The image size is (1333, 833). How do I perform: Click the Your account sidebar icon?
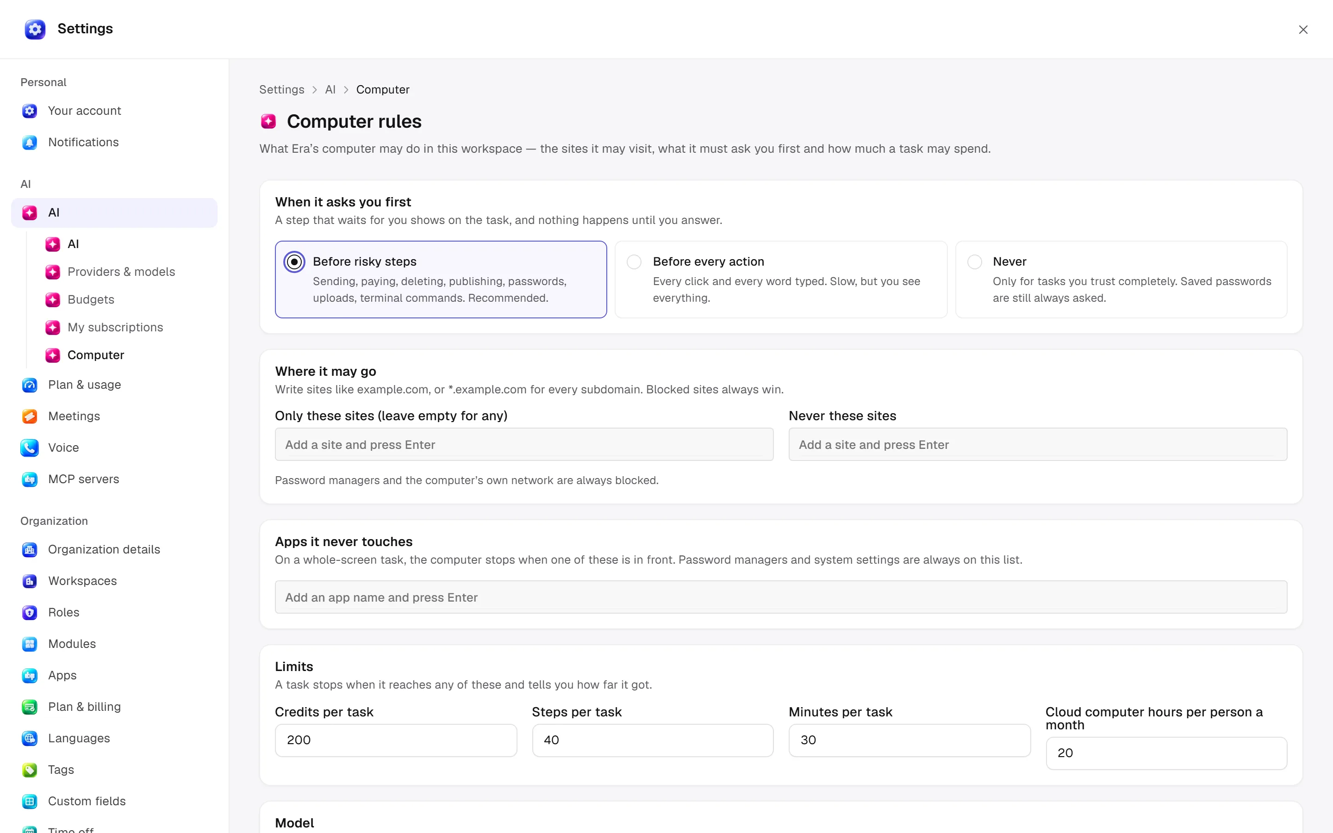[30, 111]
